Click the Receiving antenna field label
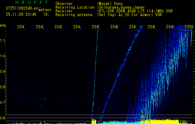Screen dimensions: 195x124 tap(74, 15)
